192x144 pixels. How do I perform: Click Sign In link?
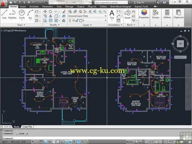pyautogui.click(x=141, y=2)
